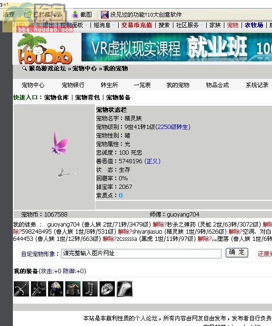Click the VR course banner advertisement
This screenshot has width=272, height=326.
(177, 47)
